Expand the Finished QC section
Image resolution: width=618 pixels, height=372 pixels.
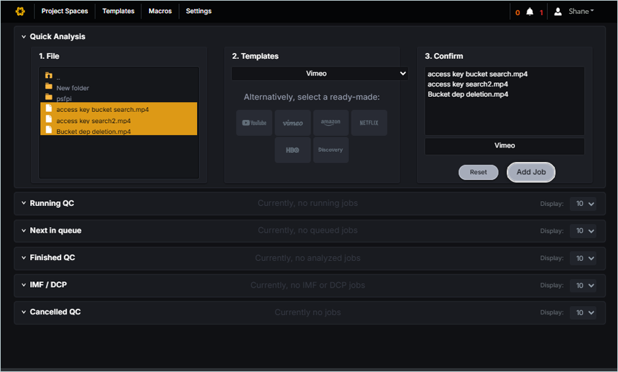click(24, 258)
